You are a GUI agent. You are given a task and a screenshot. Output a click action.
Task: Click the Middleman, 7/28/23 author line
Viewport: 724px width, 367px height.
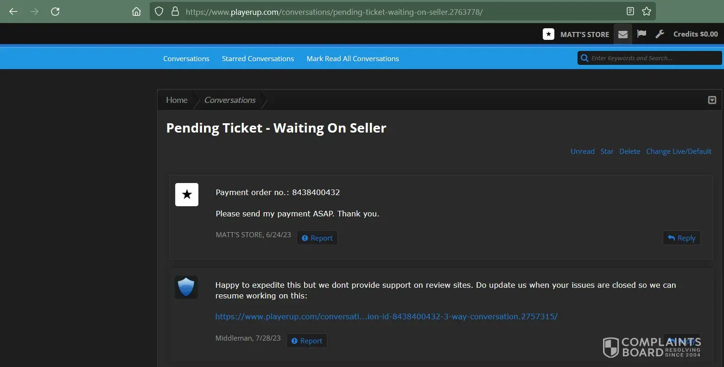coord(248,338)
